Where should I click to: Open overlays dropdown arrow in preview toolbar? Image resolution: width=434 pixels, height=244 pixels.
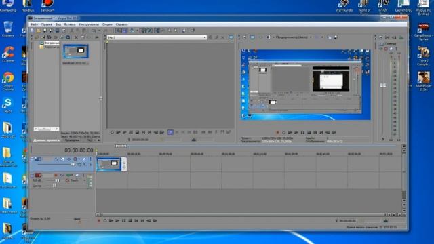pyautogui.click(x=323, y=37)
